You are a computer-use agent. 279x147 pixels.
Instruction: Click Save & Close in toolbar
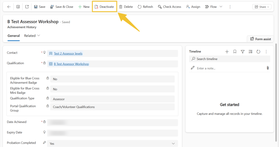click(x=62, y=7)
